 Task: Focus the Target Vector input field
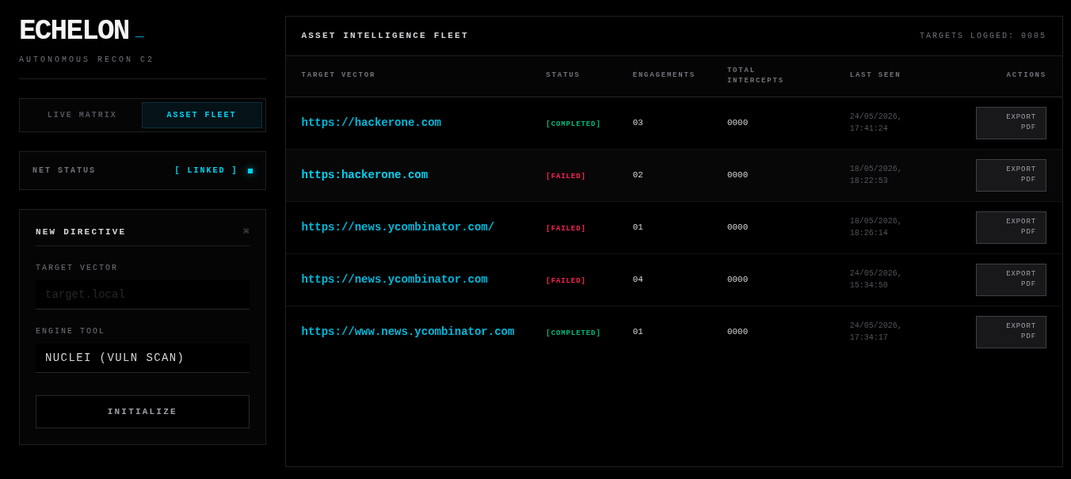143,295
